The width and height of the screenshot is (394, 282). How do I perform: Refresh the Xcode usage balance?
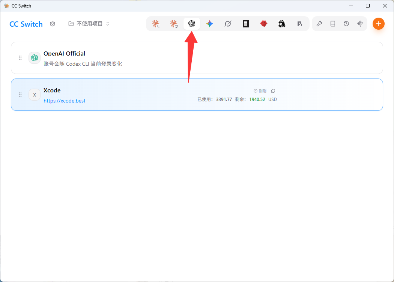pyautogui.click(x=273, y=91)
